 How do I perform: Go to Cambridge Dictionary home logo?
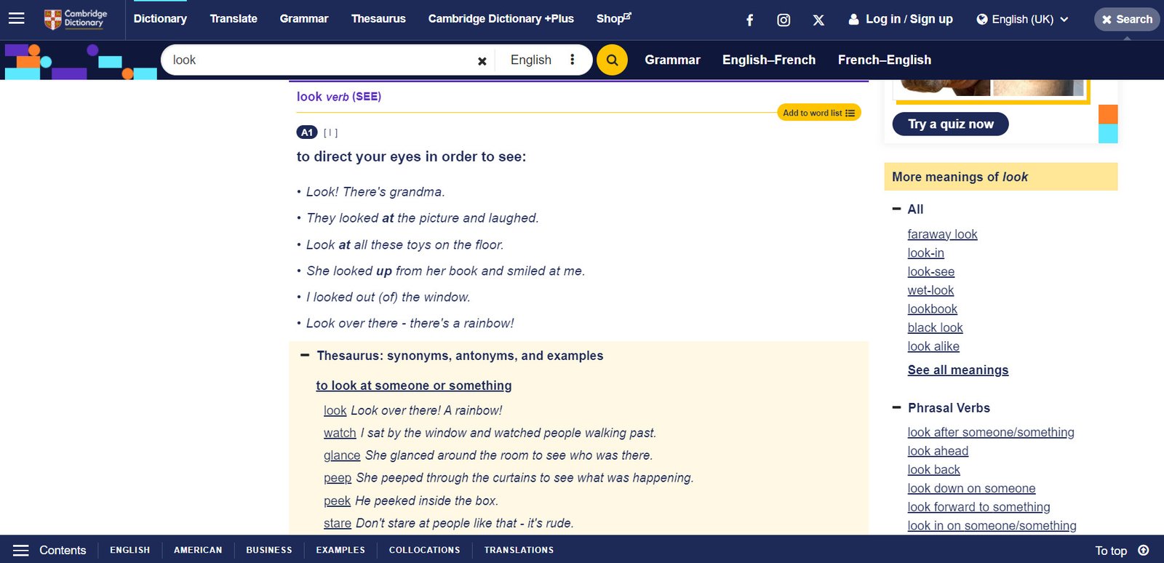76,19
